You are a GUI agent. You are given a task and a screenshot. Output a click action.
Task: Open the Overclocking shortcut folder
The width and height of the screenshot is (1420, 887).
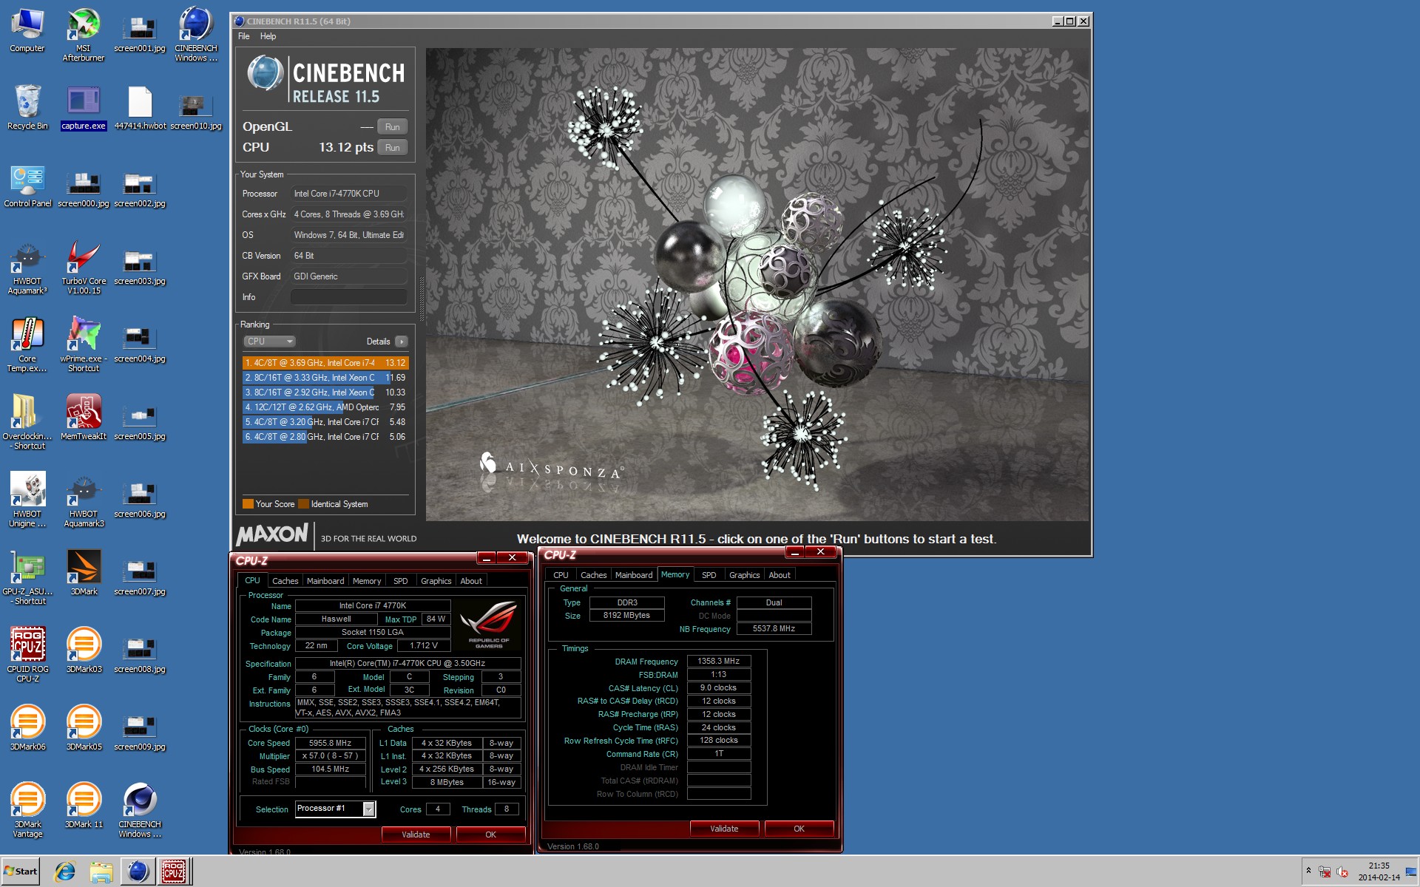(x=27, y=422)
